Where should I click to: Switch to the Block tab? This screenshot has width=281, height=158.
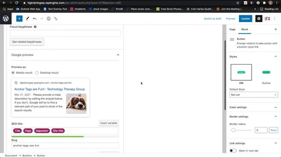point(245,29)
